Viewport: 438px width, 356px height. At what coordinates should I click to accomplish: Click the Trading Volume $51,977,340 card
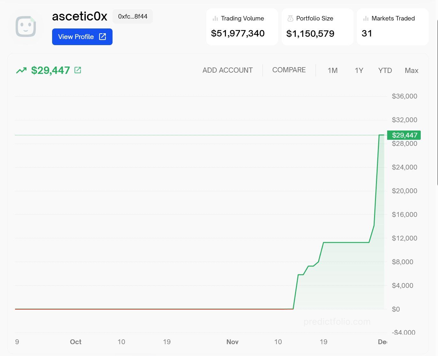pyautogui.click(x=242, y=27)
